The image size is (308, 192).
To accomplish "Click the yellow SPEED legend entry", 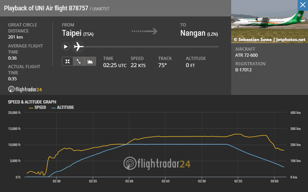I will point(37,107).
